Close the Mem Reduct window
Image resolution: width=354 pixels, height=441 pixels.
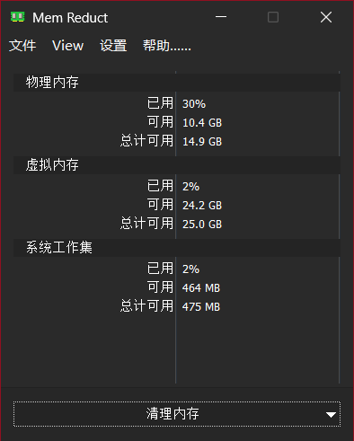pyautogui.click(x=326, y=17)
